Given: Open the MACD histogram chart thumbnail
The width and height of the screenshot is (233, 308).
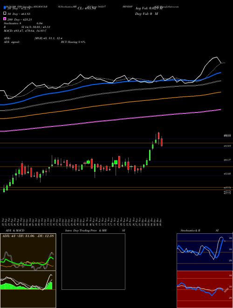Looking at the screenshot, I should (x=28, y=289).
